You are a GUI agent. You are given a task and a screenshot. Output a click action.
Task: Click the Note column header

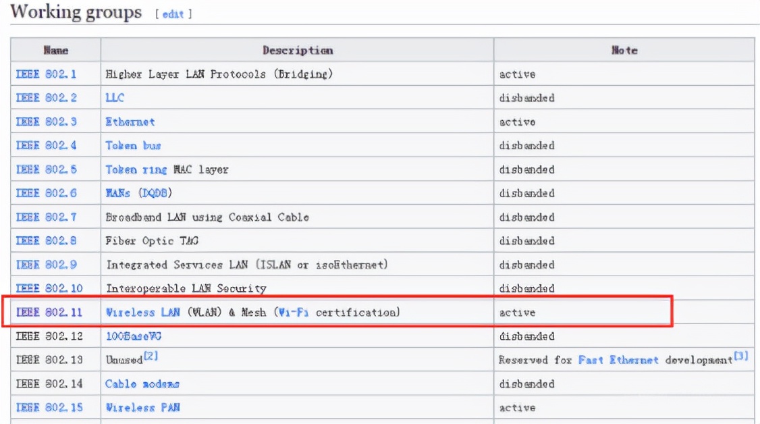(624, 51)
